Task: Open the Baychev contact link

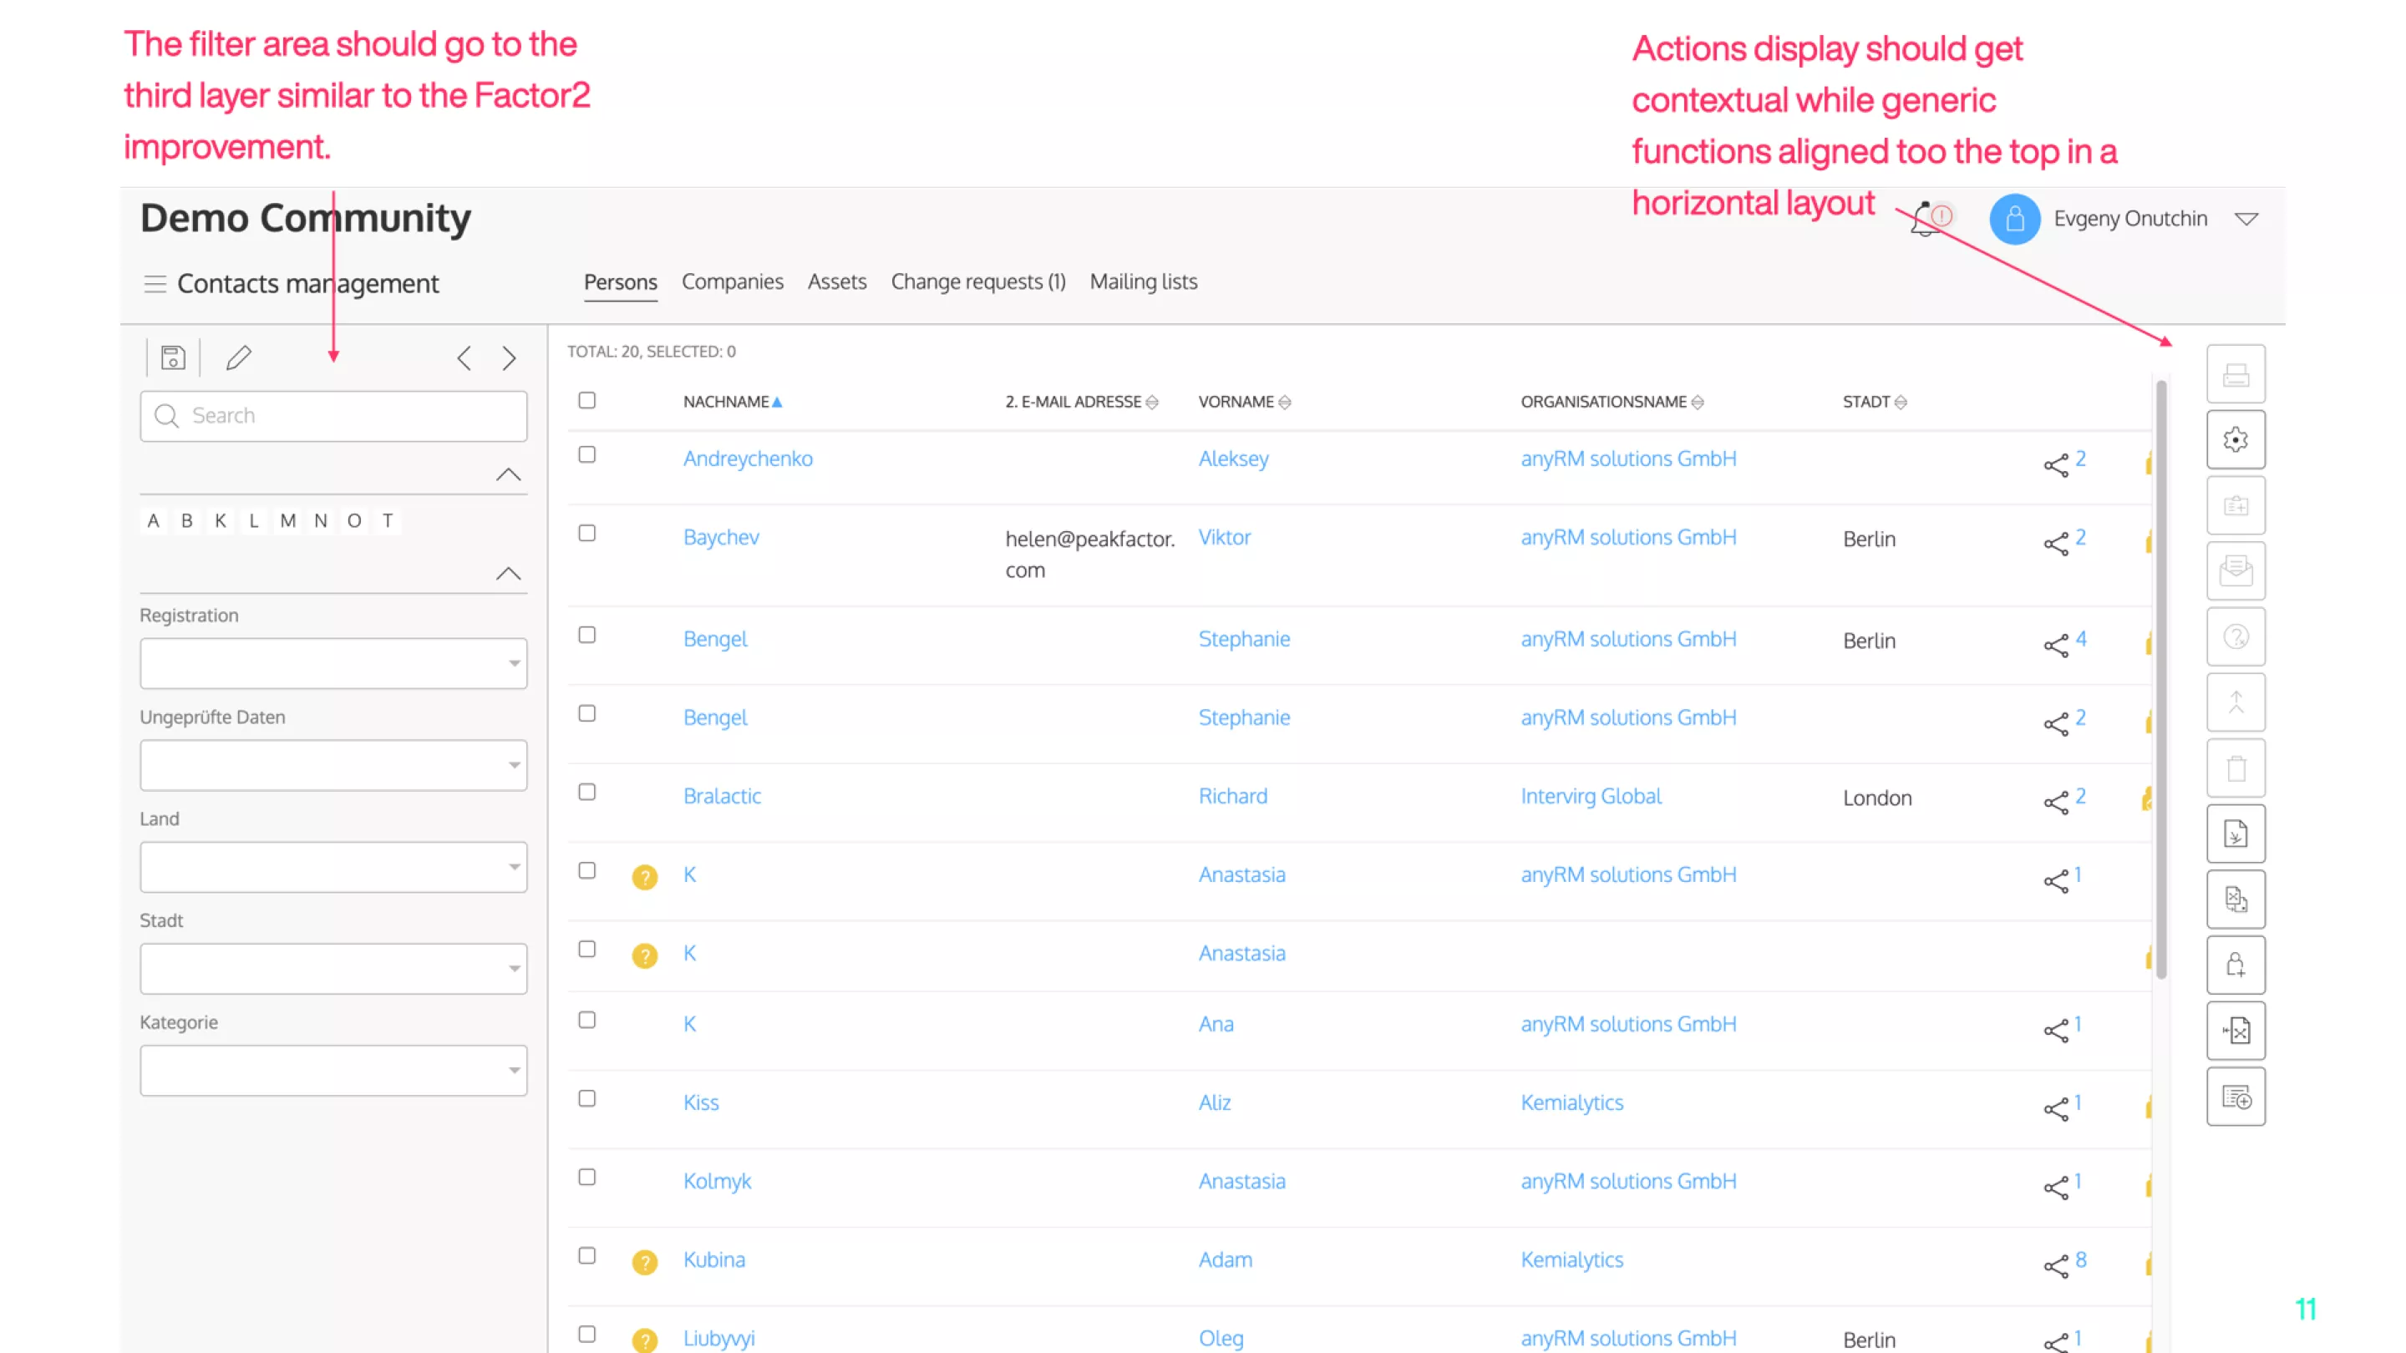Action: pos(720,537)
